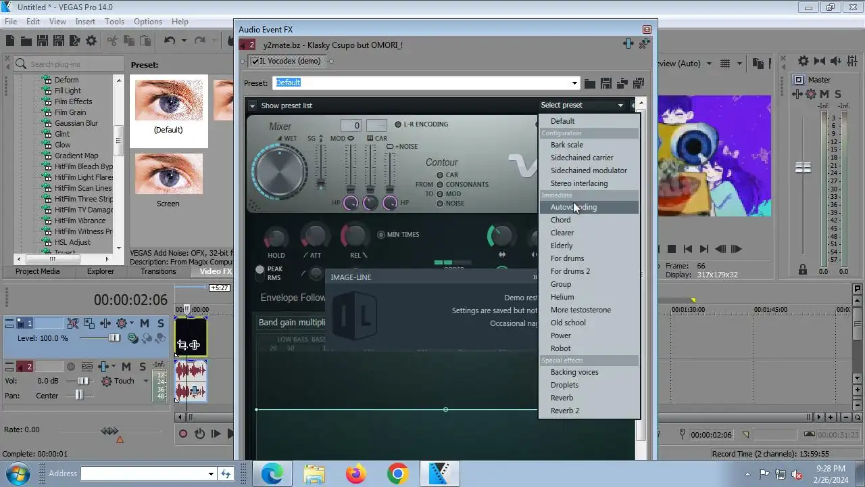
Task: Adjust track 2 Vol slider
Action: click(x=84, y=381)
